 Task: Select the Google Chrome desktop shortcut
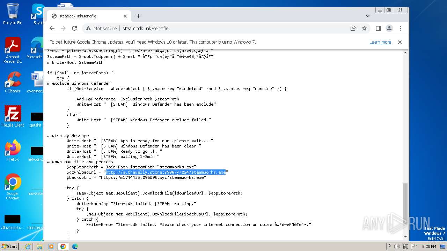tap(13, 187)
